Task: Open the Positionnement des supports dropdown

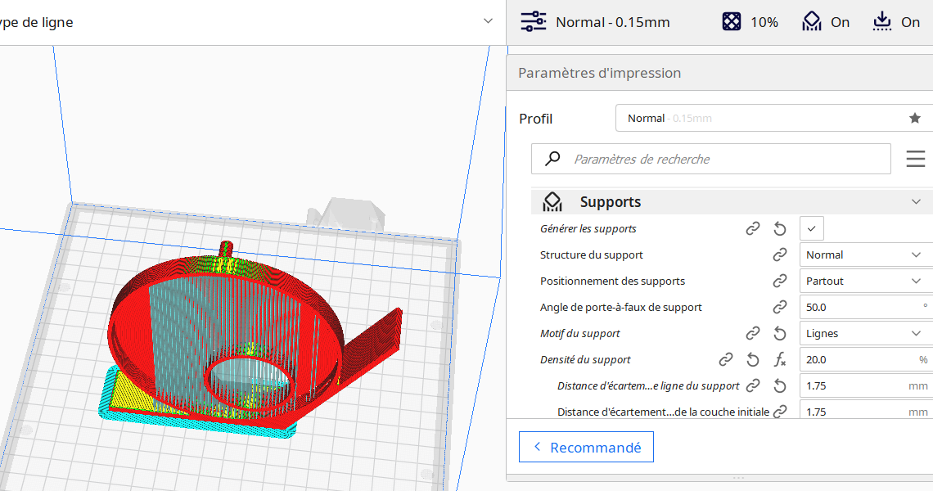Action: pyautogui.click(x=864, y=281)
